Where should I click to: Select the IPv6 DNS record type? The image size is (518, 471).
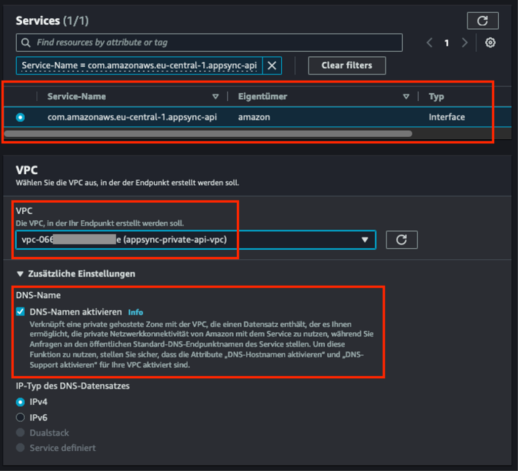pos(19,417)
